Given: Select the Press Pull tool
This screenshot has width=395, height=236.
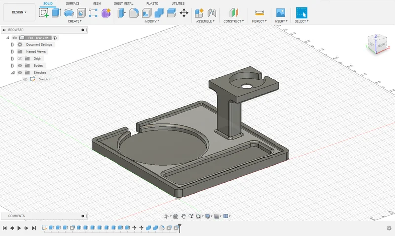Looking at the screenshot, I should point(121,13).
